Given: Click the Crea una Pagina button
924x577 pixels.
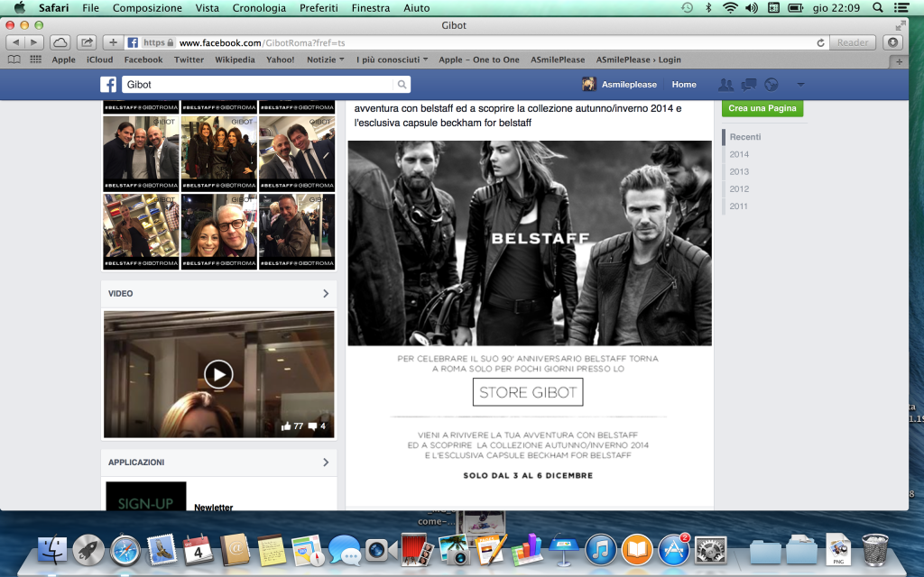Looking at the screenshot, I should pyautogui.click(x=762, y=108).
